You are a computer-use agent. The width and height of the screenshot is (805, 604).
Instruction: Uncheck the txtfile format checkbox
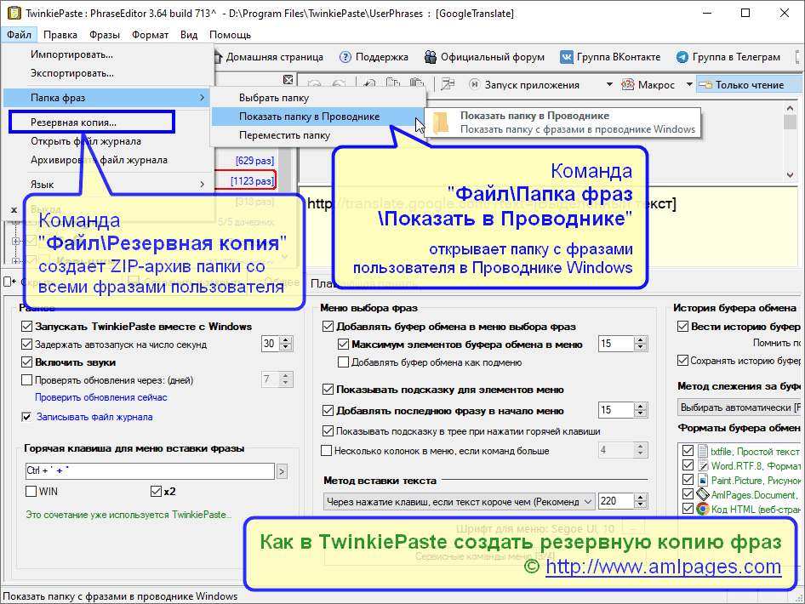tap(688, 451)
